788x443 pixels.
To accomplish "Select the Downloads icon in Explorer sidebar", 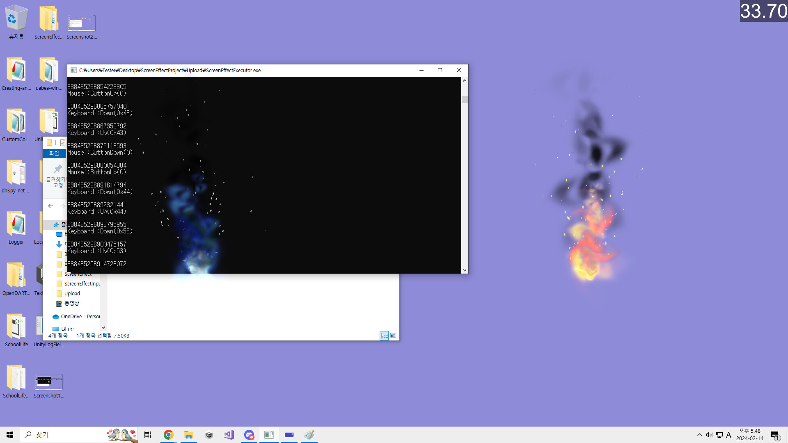I will tap(59, 244).
